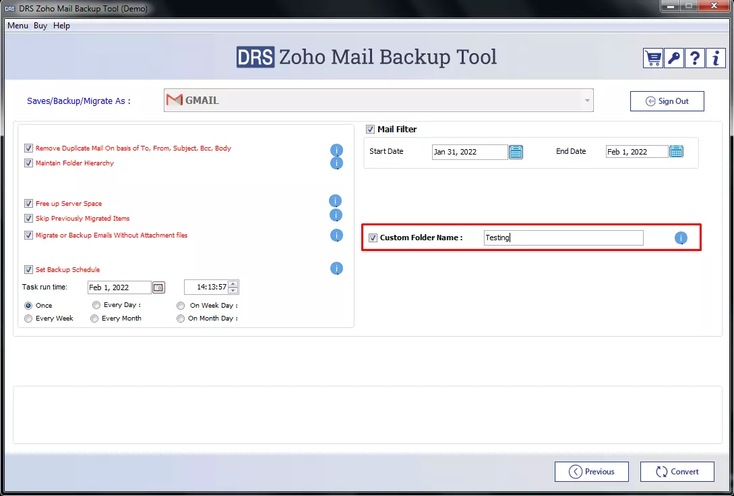Click the Convert button
Screen dimensions: 734x496
click(x=677, y=472)
